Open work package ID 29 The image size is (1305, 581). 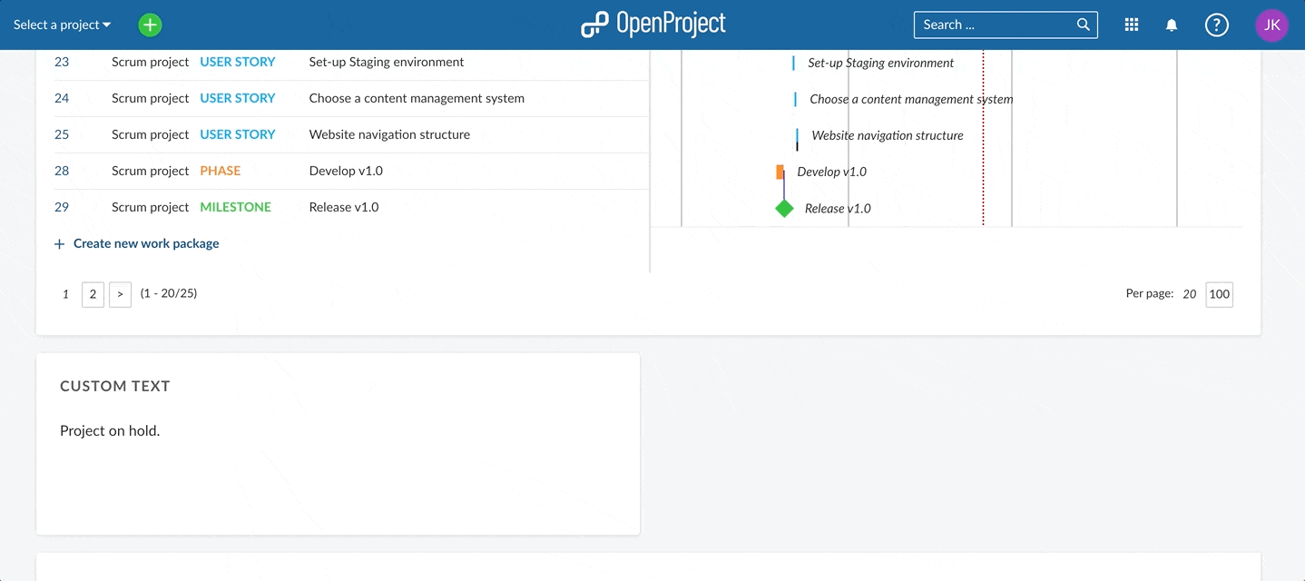pos(62,207)
